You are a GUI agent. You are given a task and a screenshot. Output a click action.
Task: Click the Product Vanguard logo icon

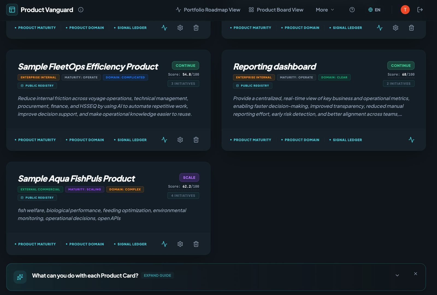click(12, 10)
